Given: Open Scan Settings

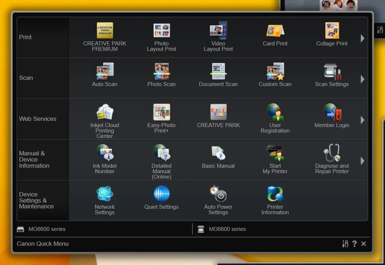Looking at the screenshot, I should tap(332, 75).
